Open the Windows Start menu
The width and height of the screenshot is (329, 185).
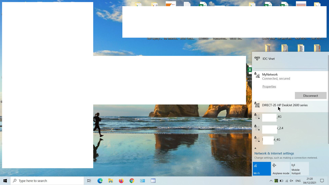coord(5,181)
